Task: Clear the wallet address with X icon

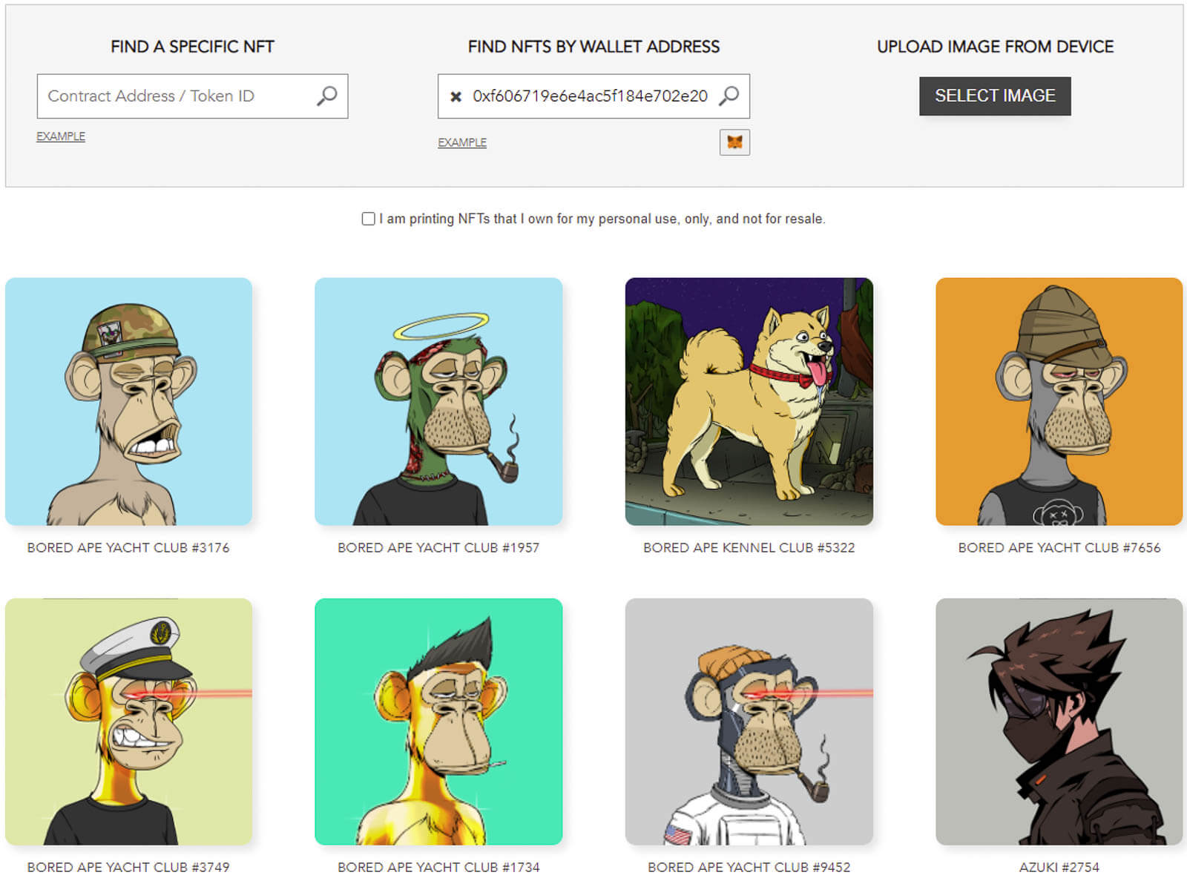Action: (456, 96)
